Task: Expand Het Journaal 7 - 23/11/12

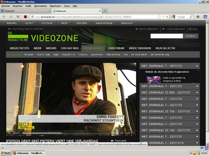Action: click(170, 118)
